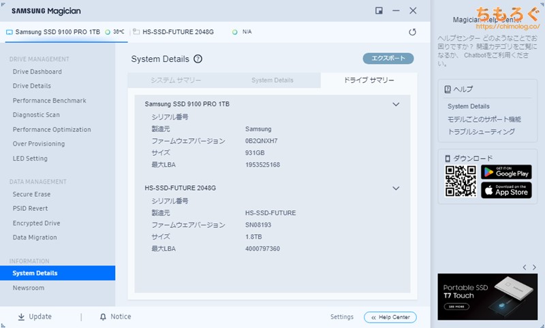Click the firmware value SN08193
This screenshot has height=328, width=545.
click(x=258, y=225)
